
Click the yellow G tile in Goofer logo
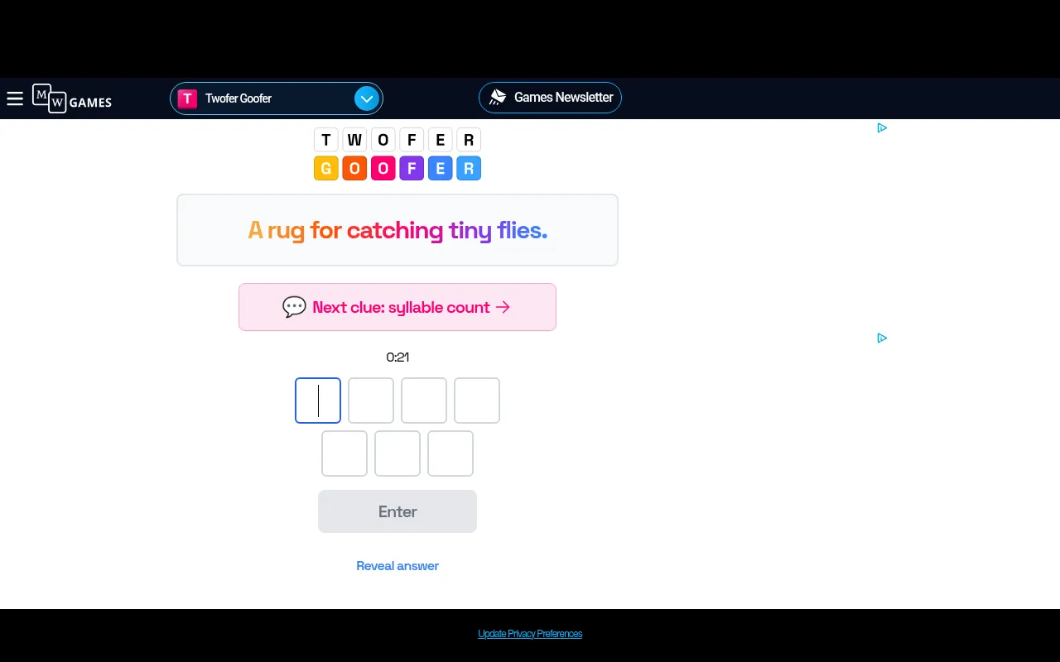pos(326,169)
